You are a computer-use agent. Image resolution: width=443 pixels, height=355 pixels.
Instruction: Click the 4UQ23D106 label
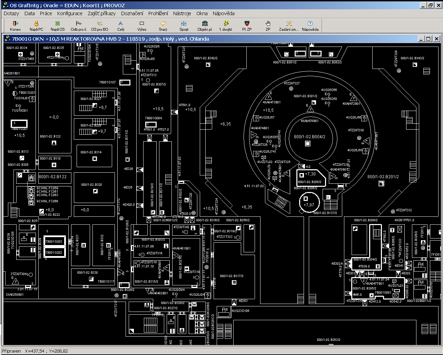pyautogui.click(x=240, y=311)
